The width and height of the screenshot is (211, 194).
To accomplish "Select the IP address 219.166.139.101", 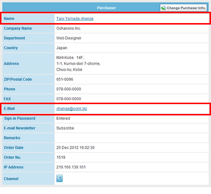I will tap(71, 167).
